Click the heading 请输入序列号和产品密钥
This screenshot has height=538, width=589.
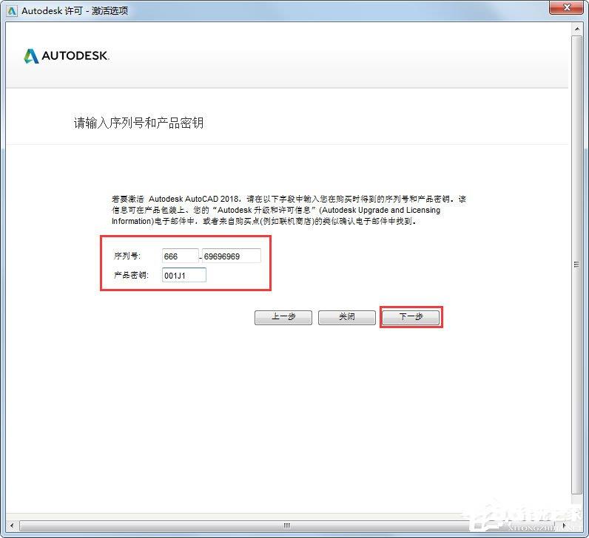point(138,123)
